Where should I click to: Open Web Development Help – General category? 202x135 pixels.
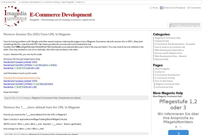[x=171, y=56]
